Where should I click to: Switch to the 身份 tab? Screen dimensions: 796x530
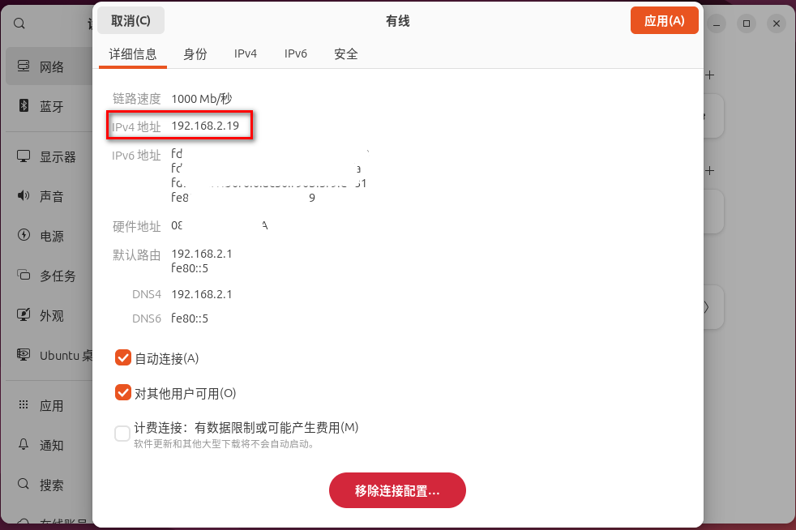195,53
